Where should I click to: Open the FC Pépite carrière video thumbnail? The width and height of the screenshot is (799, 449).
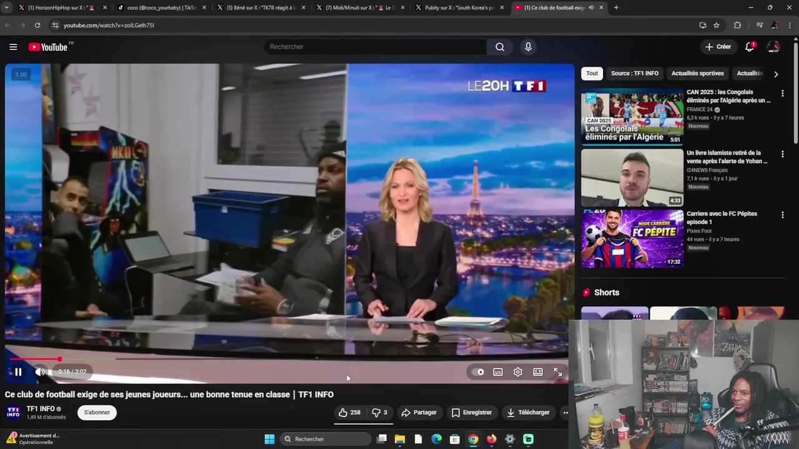coord(632,238)
